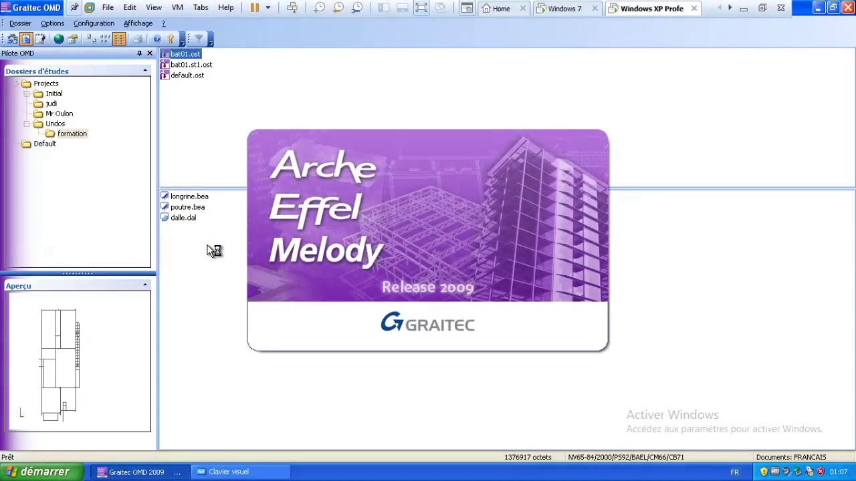The image size is (856, 481).
Task: Select the Projects folder in tree
Action: tap(46, 84)
